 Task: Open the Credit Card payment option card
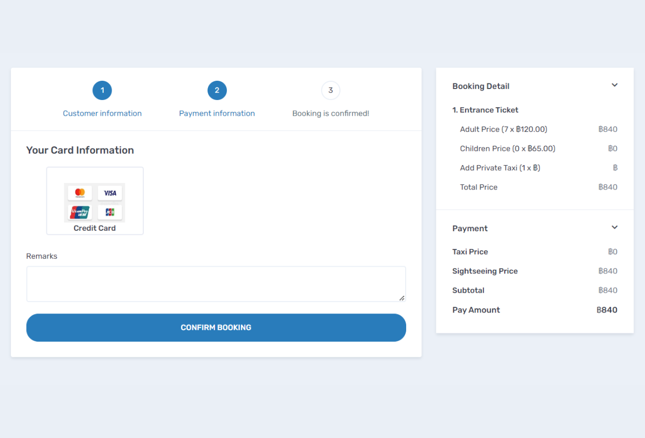[95, 201]
